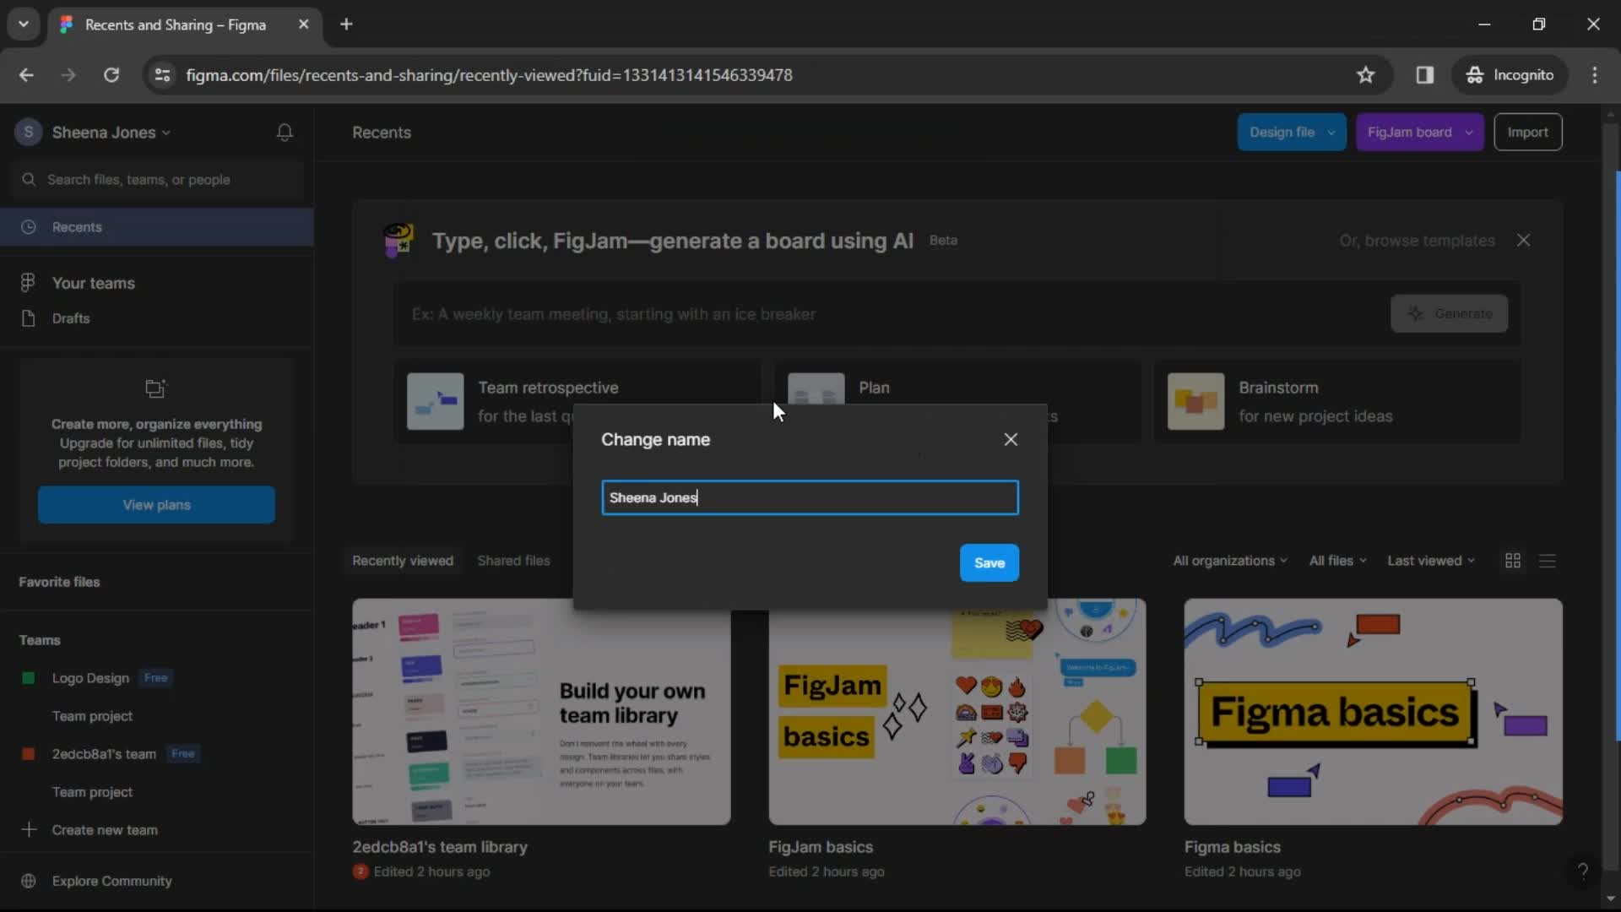Switch to the Shared files tab
This screenshot has width=1621, height=912.
click(513, 560)
